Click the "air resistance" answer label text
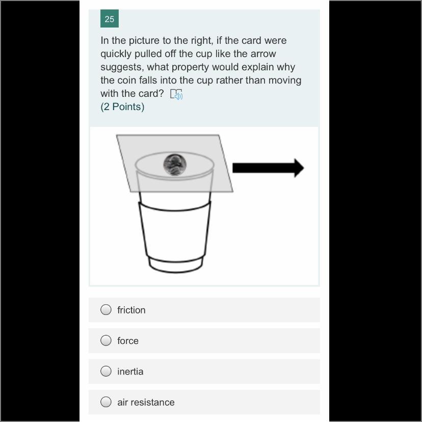 (146, 402)
